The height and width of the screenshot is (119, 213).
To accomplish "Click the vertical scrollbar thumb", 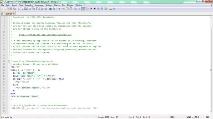I will [211, 70].
